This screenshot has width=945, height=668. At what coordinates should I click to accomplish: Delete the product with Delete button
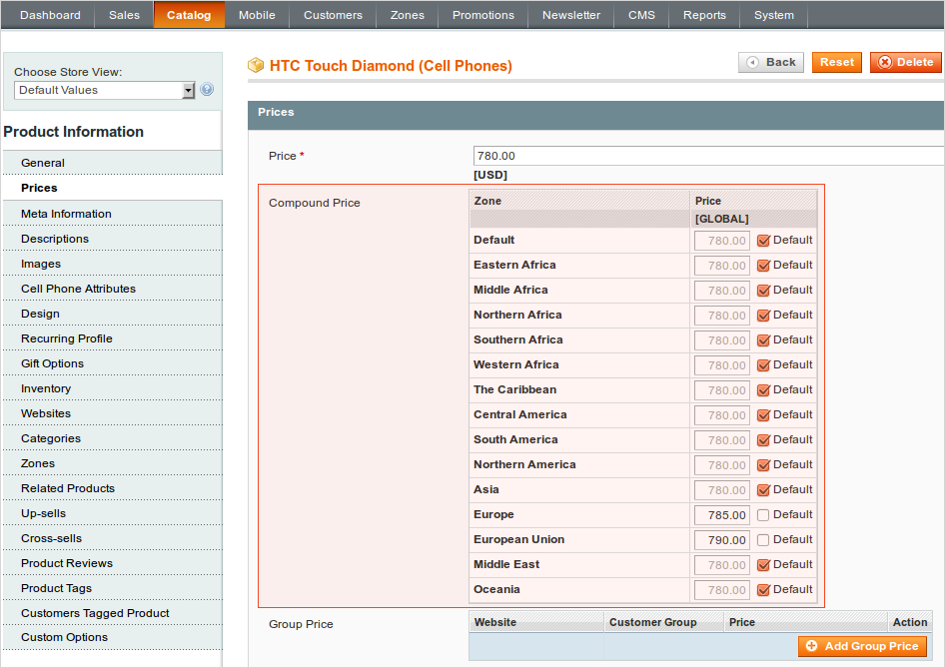coord(906,62)
